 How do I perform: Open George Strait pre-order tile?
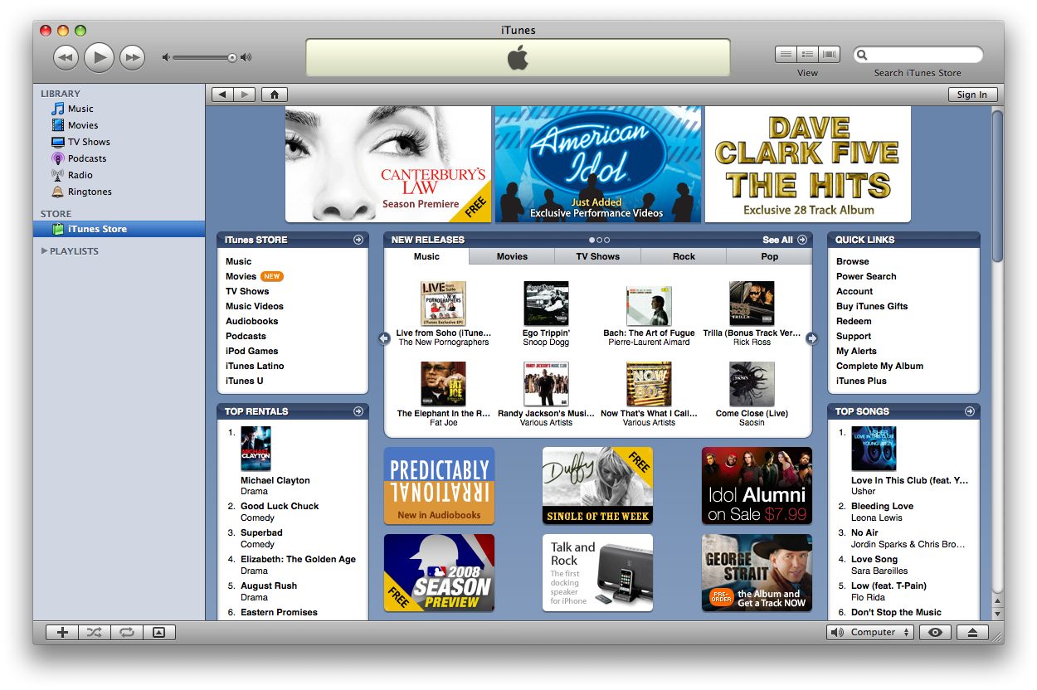tap(757, 573)
